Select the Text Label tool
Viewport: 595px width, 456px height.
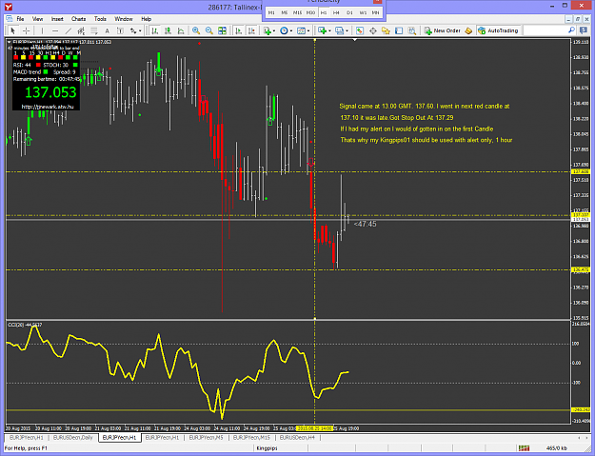pyautogui.click(x=120, y=30)
